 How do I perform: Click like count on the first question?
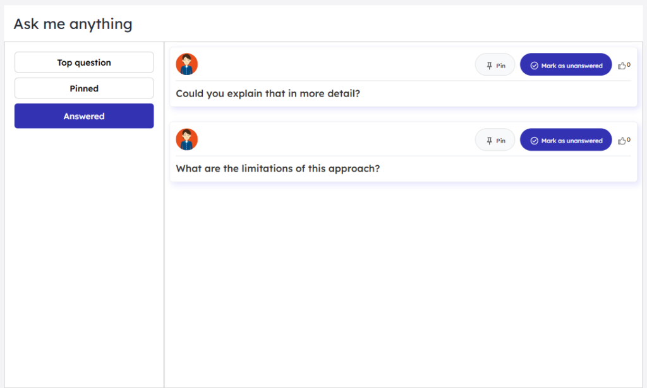tap(629, 65)
